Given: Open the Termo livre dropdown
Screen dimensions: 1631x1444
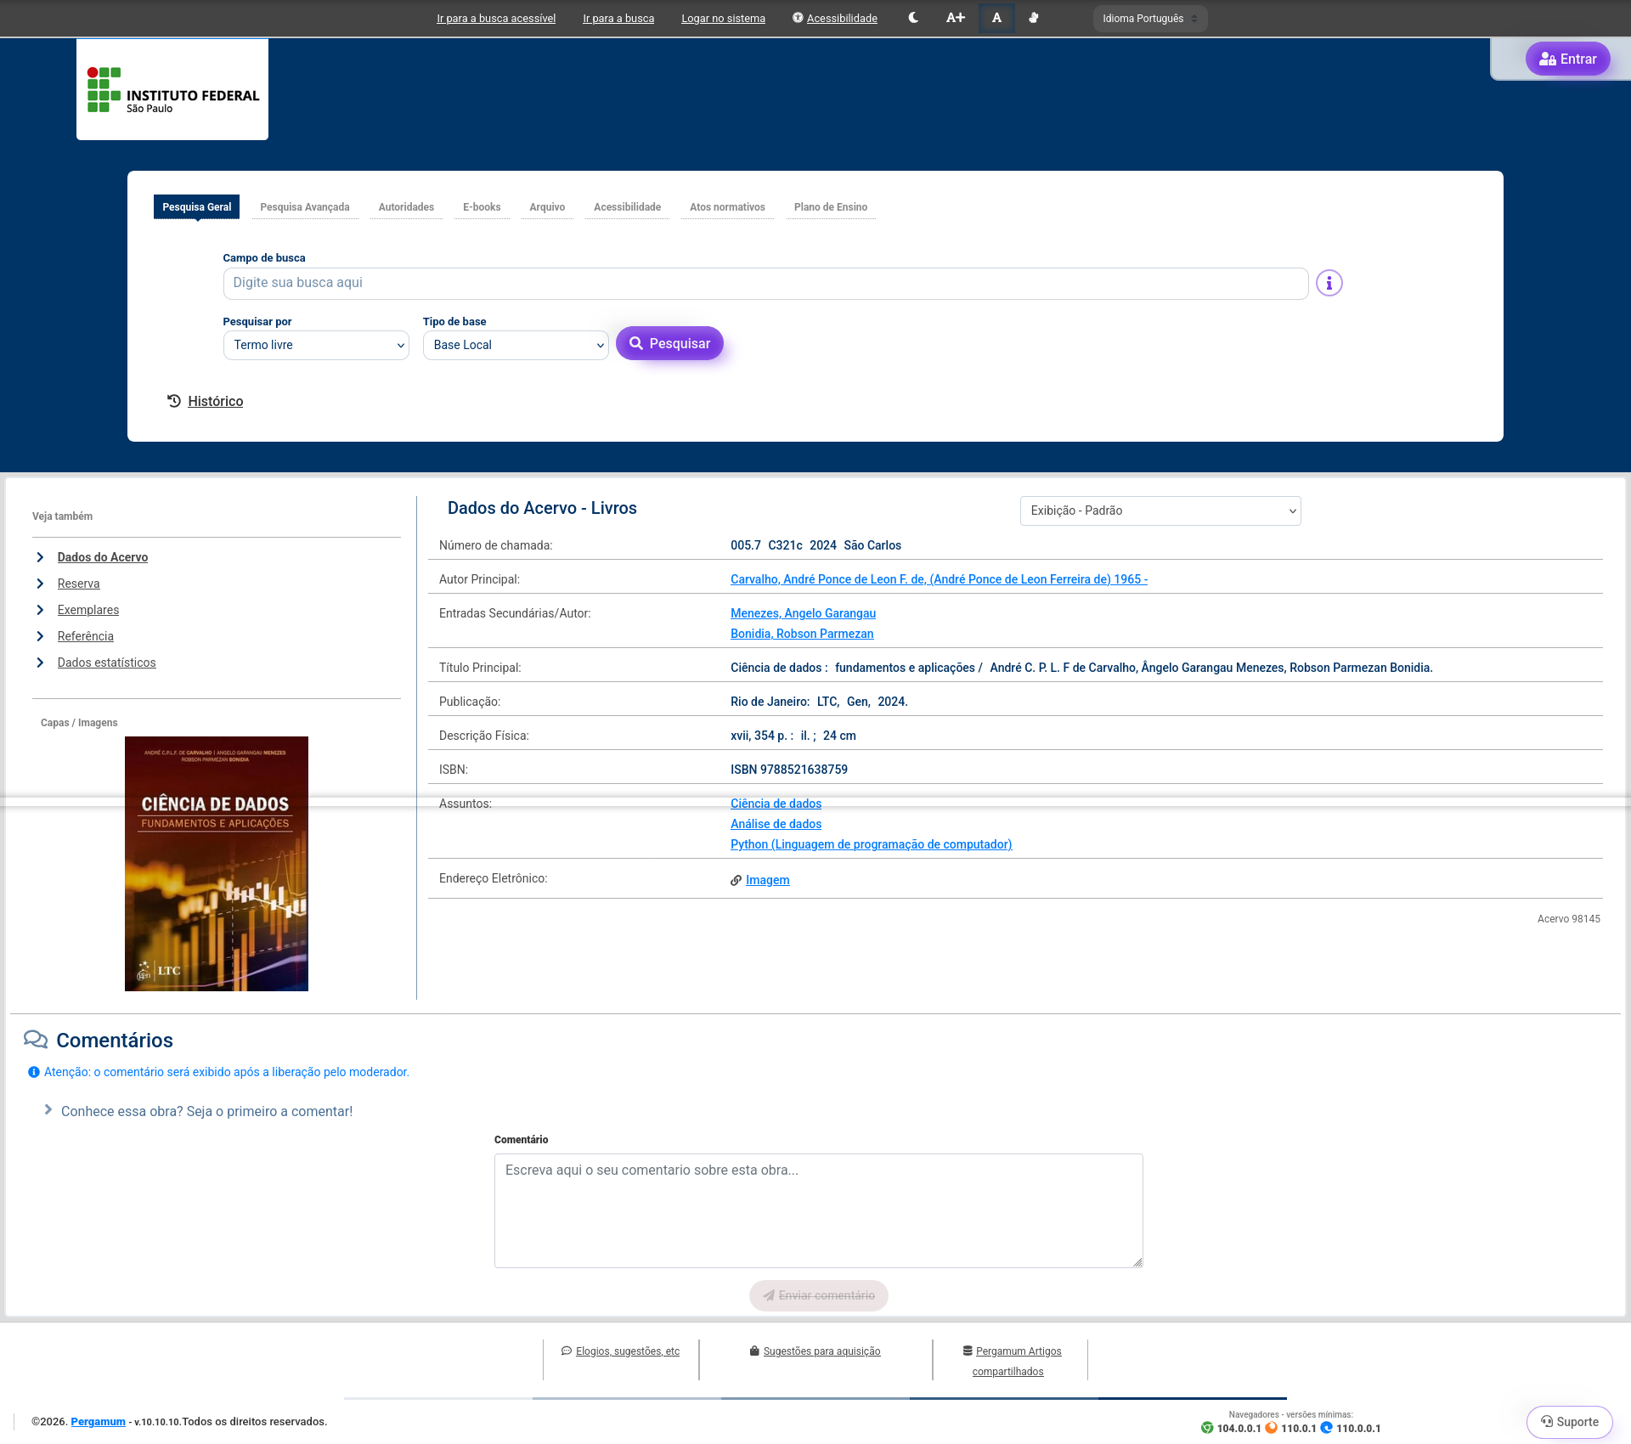Looking at the screenshot, I should pyautogui.click(x=316, y=345).
